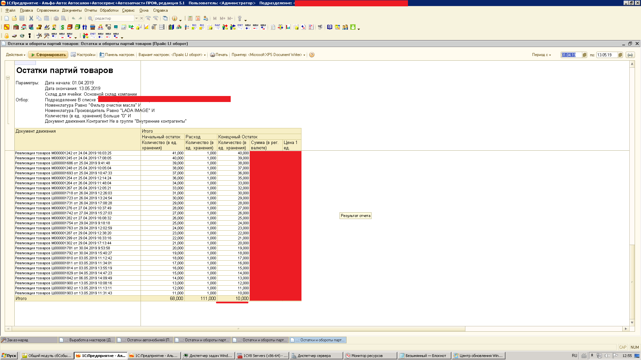Image resolution: width=641 pixels, height=360 pixels.
Task: Click the Сформировать button
Action: coord(48,55)
